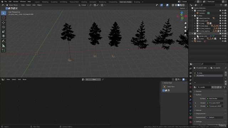This screenshot has width=228, height=128.
Task: Open the File menu
Action: pyautogui.click(x=6, y=1)
